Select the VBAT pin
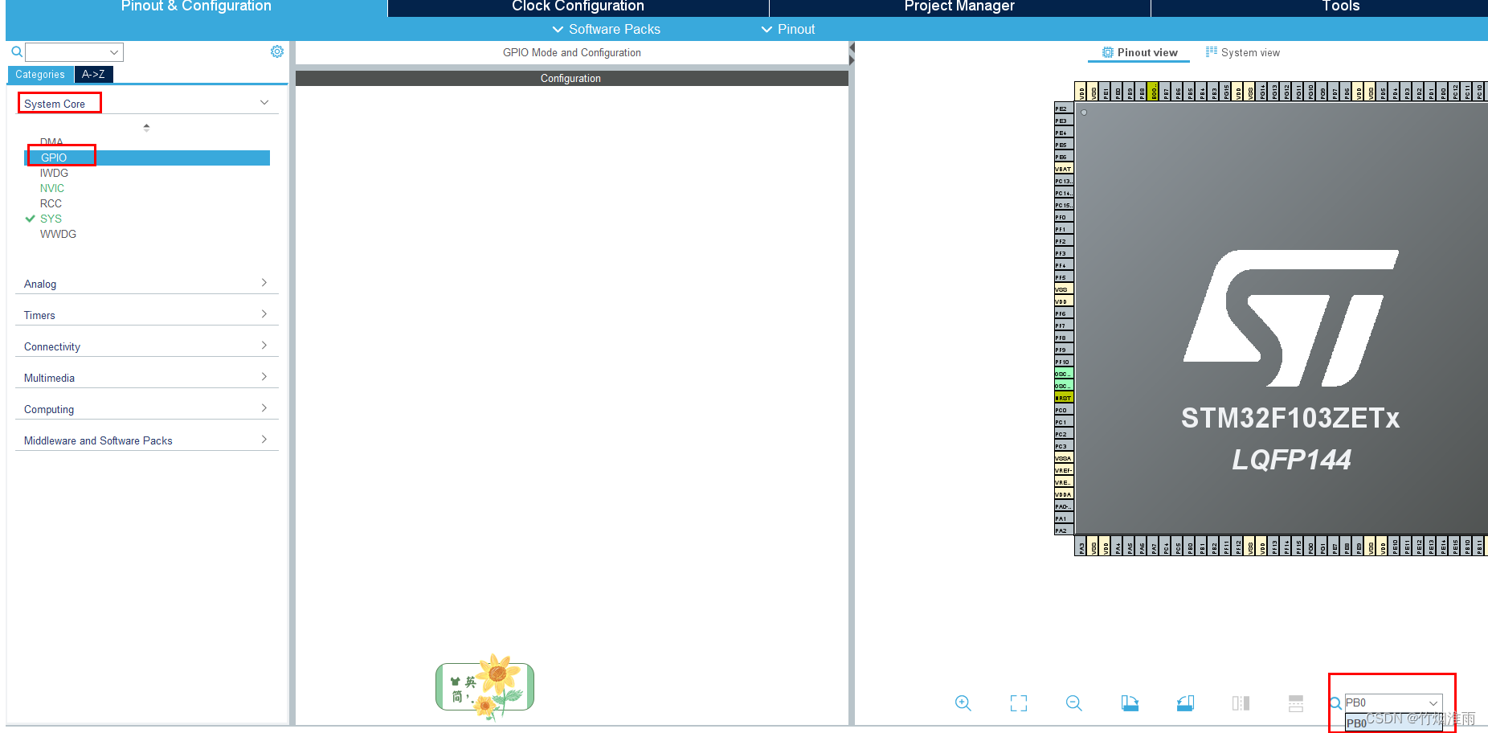 coord(1063,169)
